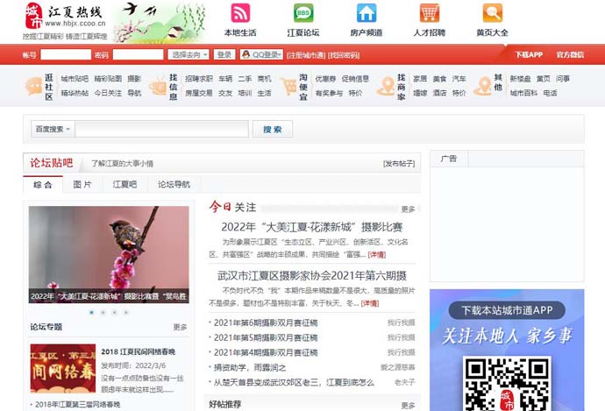Click the 发布帖子 link

(x=399, y=164)
